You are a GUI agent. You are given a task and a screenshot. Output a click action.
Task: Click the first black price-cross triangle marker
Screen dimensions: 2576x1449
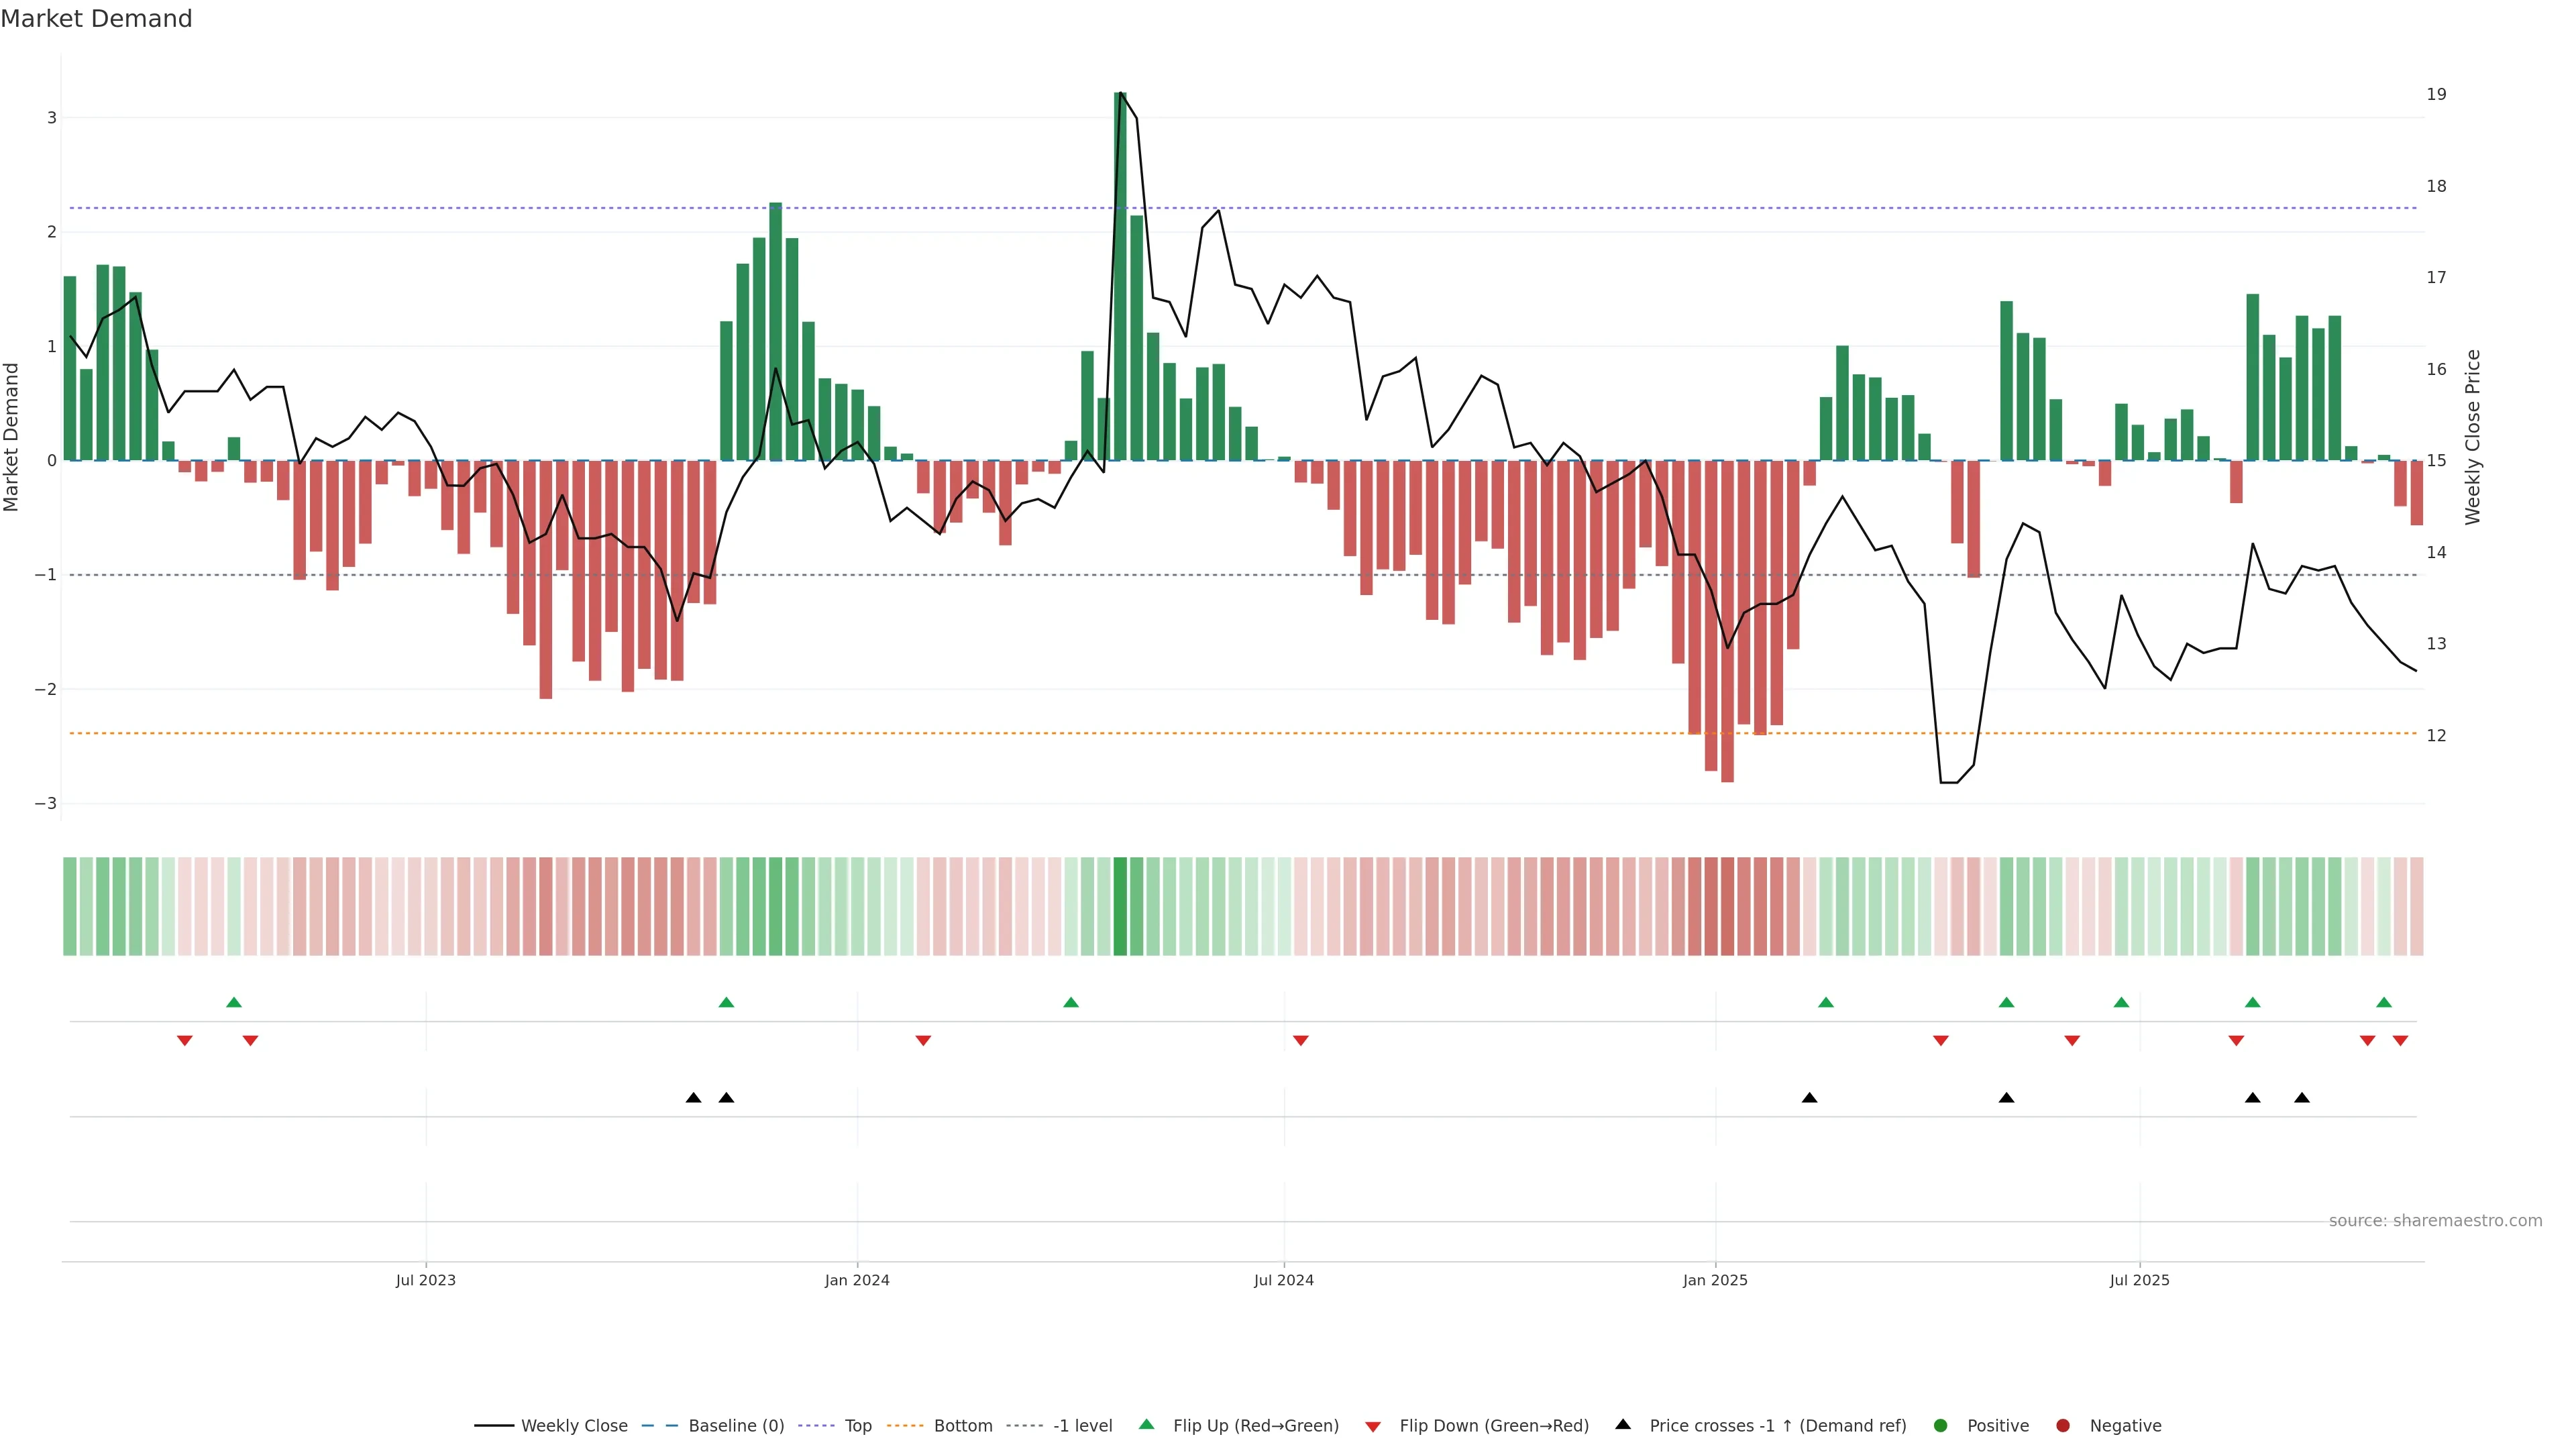pyautogui.click(x=693, y=1098)
